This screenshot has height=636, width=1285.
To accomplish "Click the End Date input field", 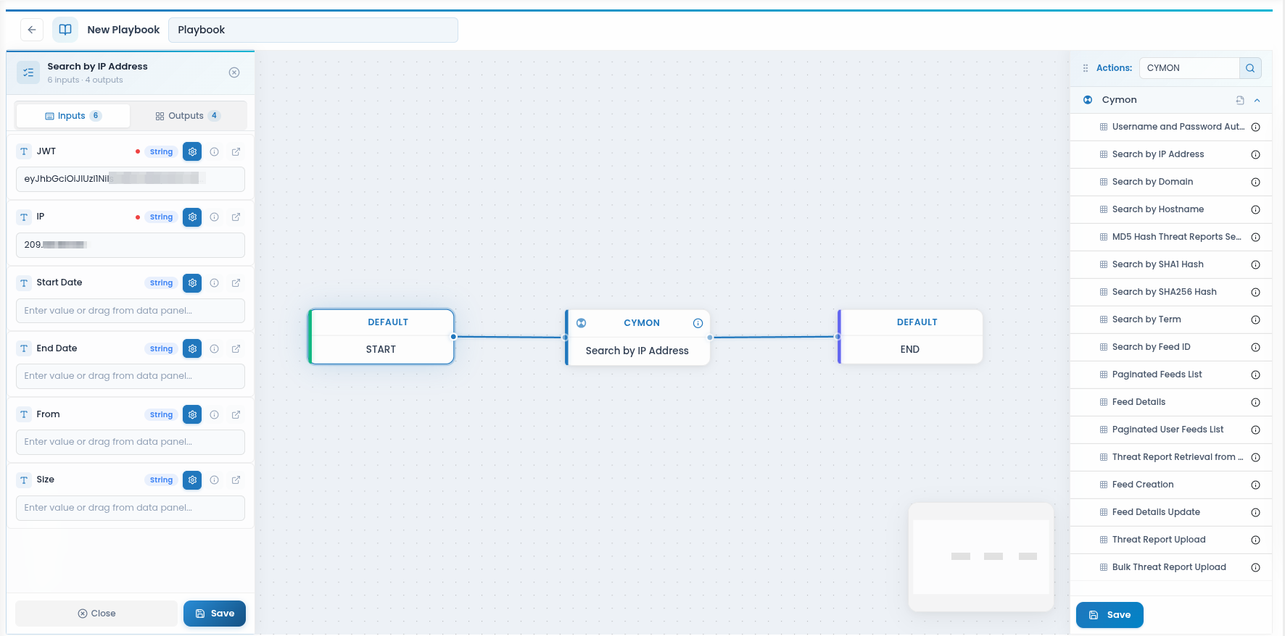I will click(x=131, y=376).
